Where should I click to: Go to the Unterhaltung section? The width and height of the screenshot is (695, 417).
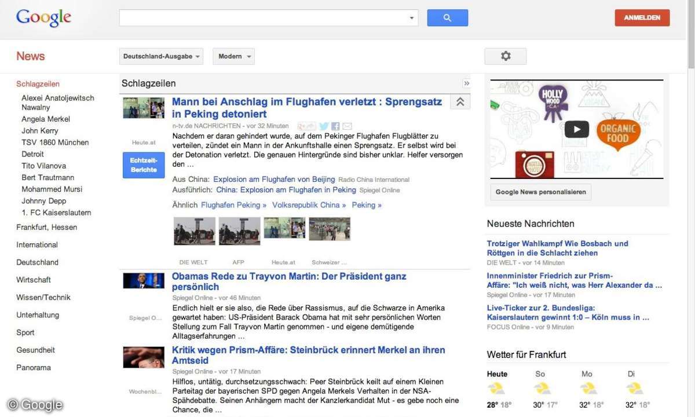coord(38,315)
